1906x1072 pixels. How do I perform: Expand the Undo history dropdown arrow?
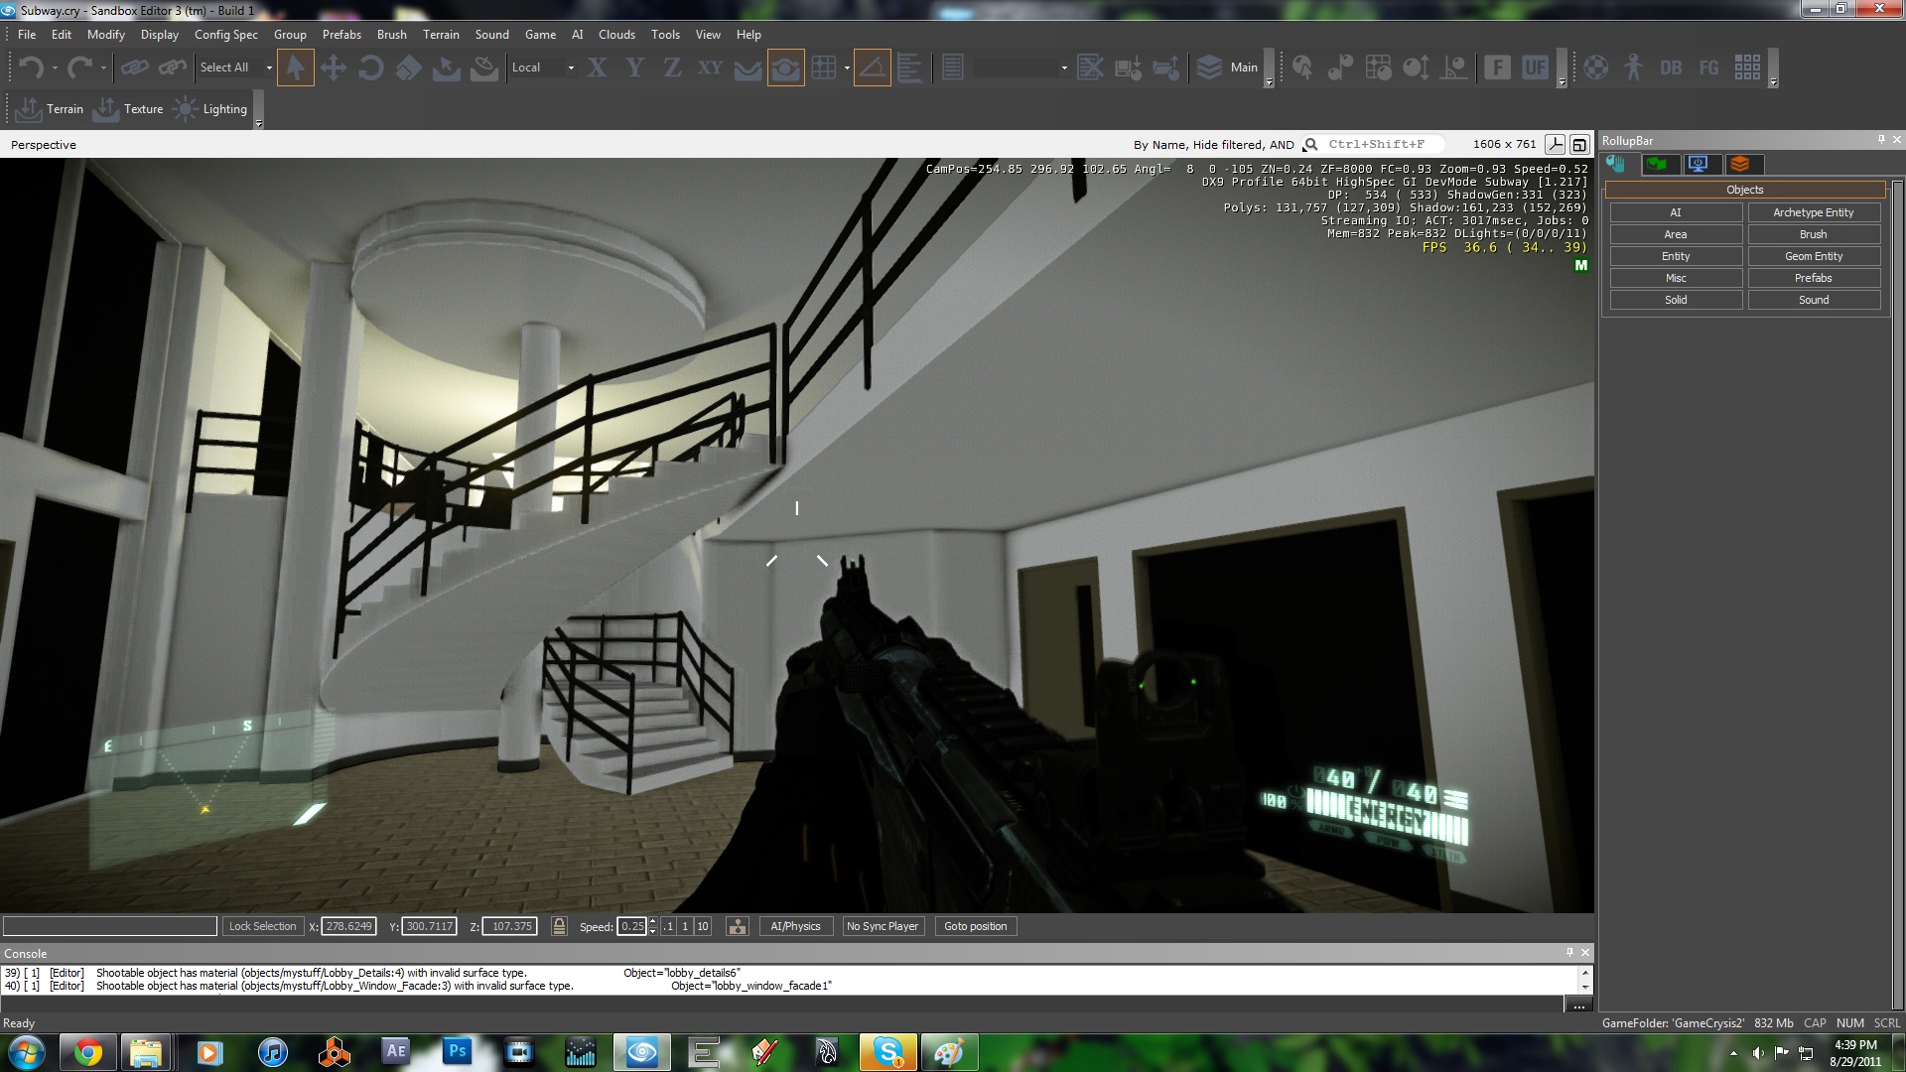55,67
